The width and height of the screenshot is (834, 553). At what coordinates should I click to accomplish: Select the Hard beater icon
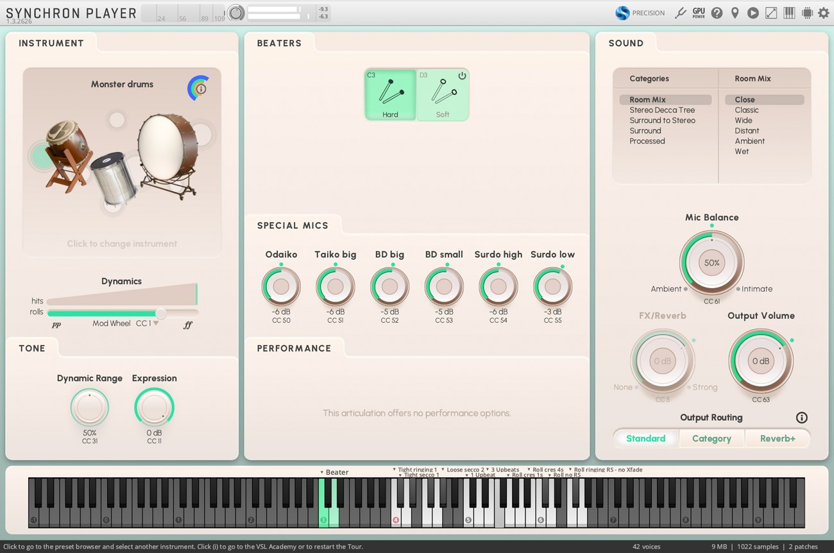point(390,94)
